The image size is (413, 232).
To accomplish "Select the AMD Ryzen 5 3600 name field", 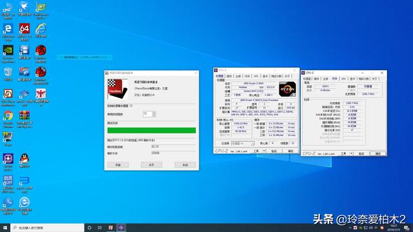I will [x=254, y=83].
